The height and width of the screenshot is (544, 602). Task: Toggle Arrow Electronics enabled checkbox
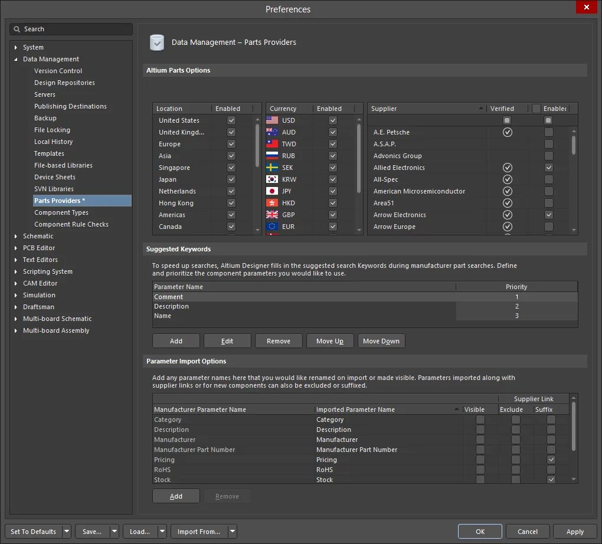coord(549,215)
